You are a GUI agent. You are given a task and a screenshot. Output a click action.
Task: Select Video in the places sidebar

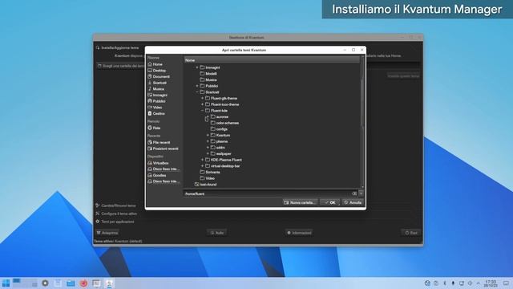(x=155, y=107)
